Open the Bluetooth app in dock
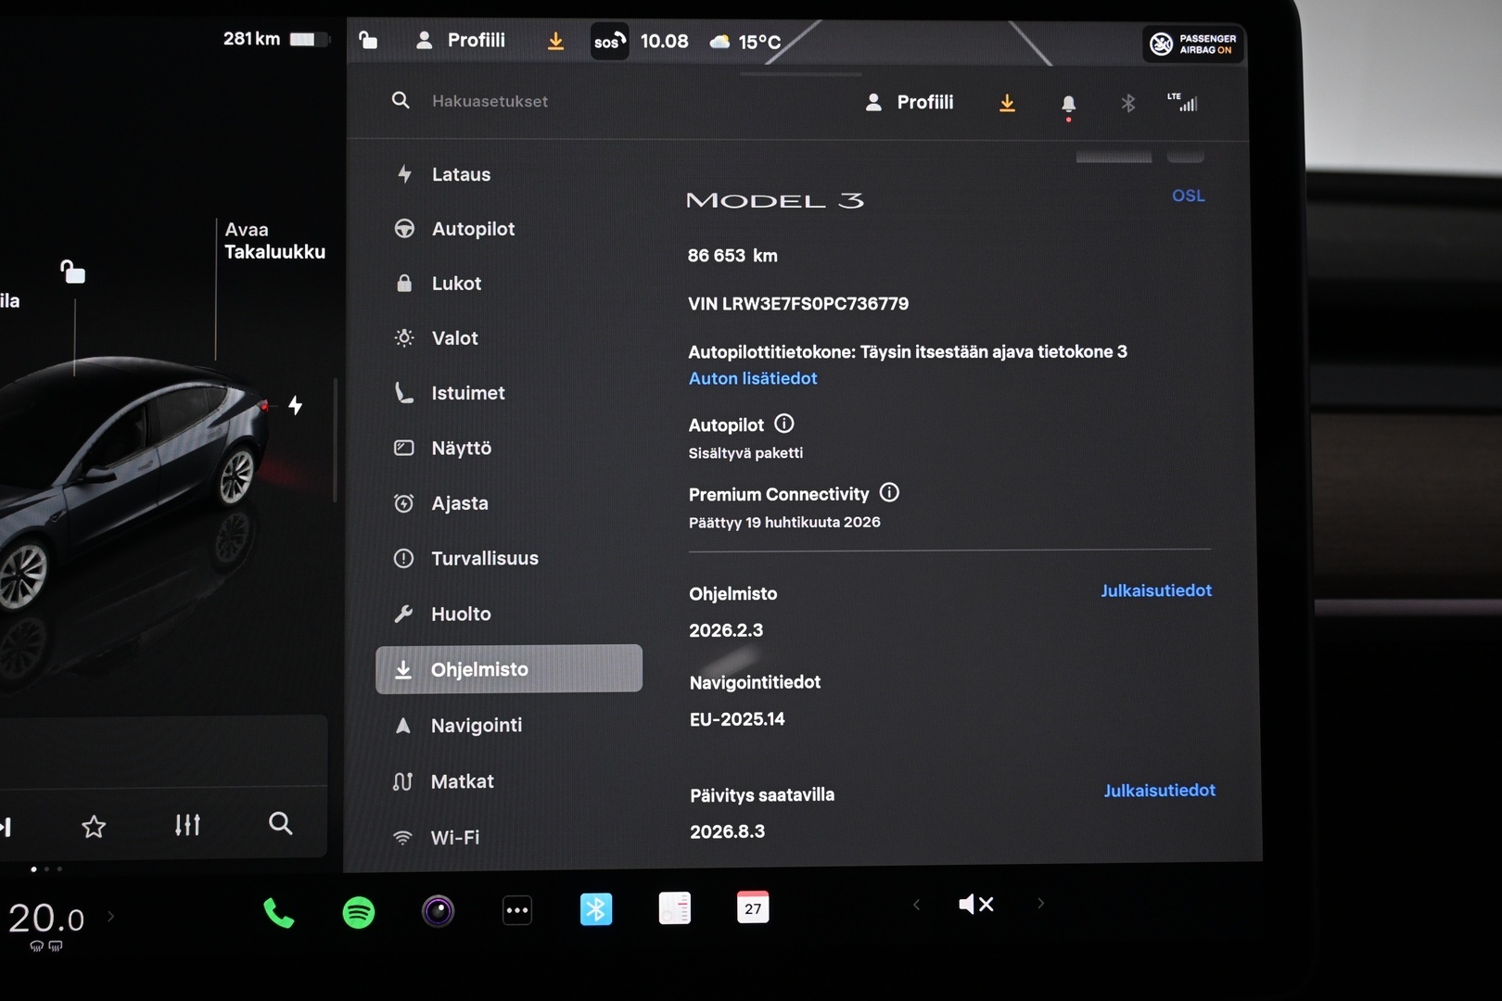 595,909
